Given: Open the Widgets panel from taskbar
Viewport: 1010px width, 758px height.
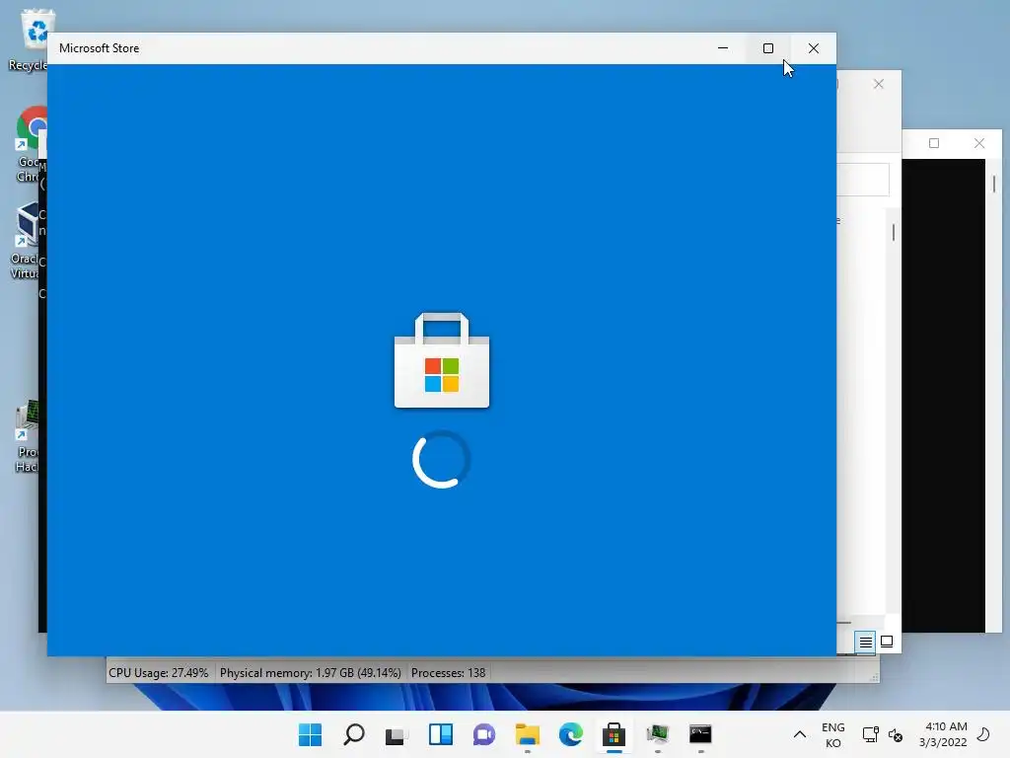Looking at the screenshot, I should [x=441, y=734].
